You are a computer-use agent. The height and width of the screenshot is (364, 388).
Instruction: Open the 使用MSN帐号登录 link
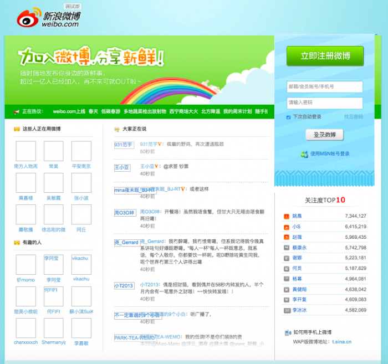[330, 154]
